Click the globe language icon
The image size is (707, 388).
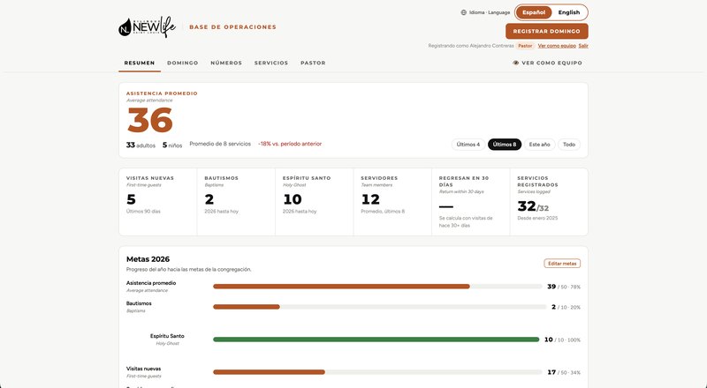(x=463, y=12)
